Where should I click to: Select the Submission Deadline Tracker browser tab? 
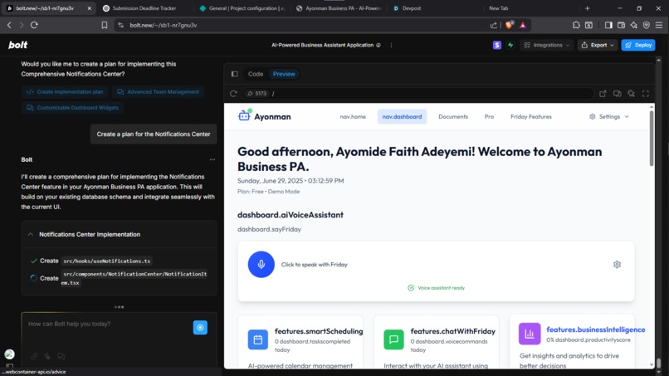(x=144, y=8)
